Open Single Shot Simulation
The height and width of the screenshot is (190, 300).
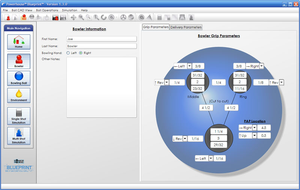pyautogui.click(x=19, y=116)
